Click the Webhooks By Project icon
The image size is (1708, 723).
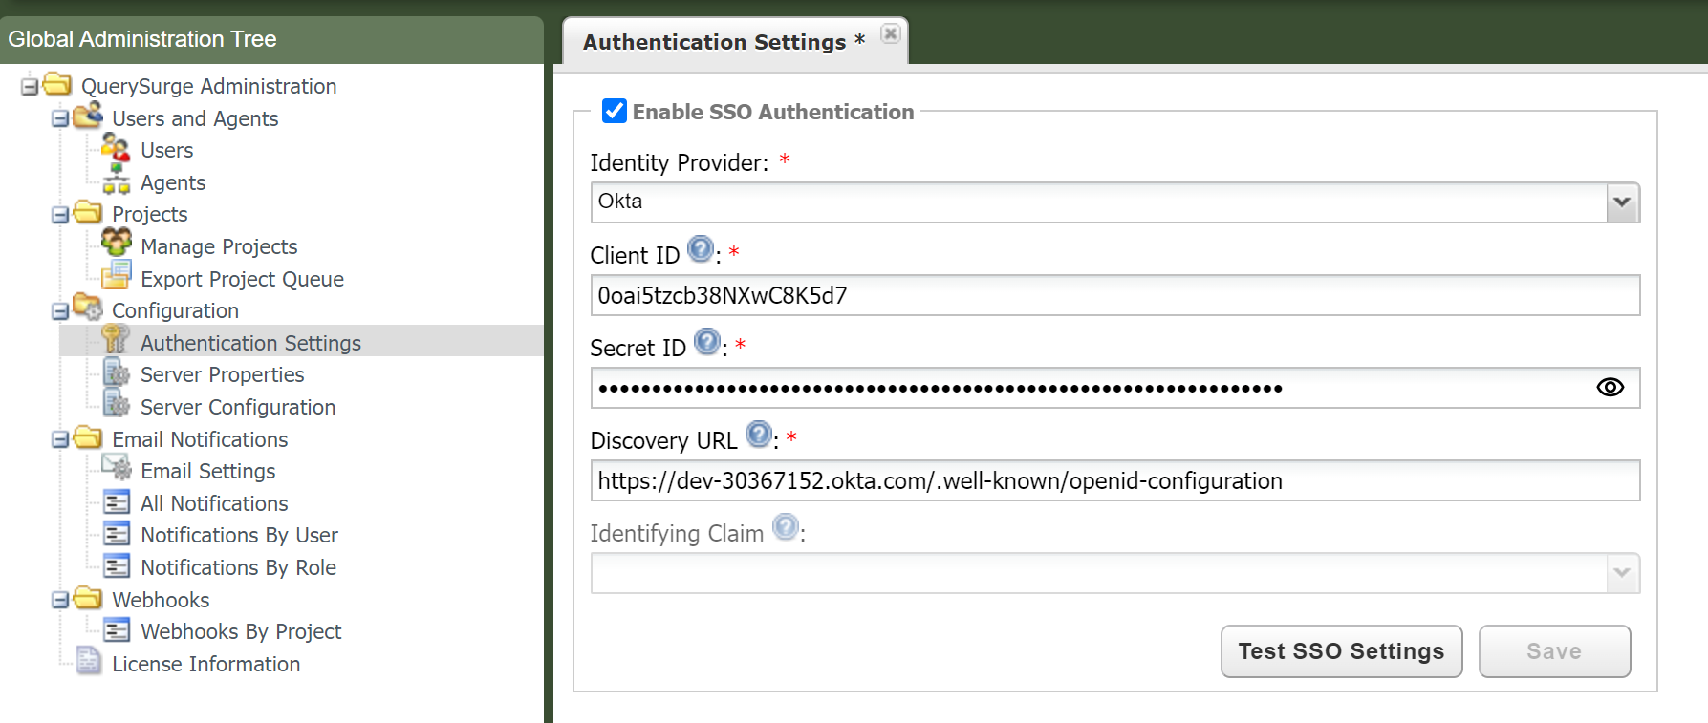click(117, 629)
